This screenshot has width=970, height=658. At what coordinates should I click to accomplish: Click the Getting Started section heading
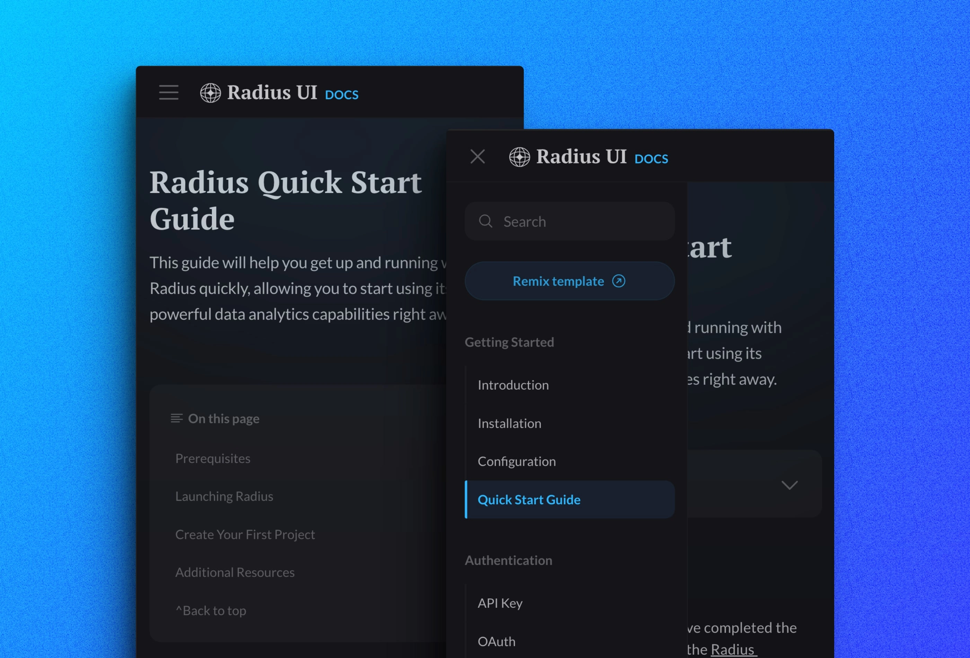click(x=509, y=342)
